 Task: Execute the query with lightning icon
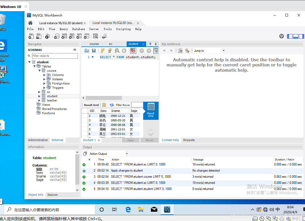click(x=102, y=51)
